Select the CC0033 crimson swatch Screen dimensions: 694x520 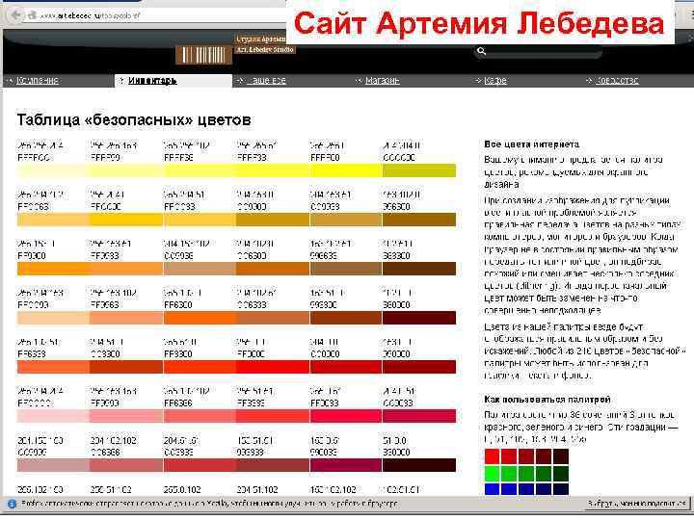click(x=419, y=416)
